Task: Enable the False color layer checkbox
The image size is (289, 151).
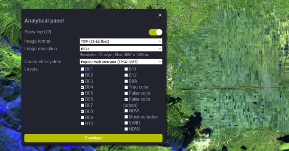Action: pyautogui.click(x=126, y=93)
